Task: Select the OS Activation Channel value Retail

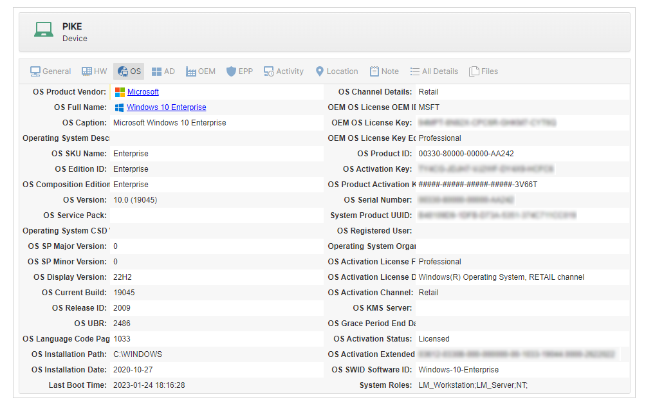Action: pos(429,293)
